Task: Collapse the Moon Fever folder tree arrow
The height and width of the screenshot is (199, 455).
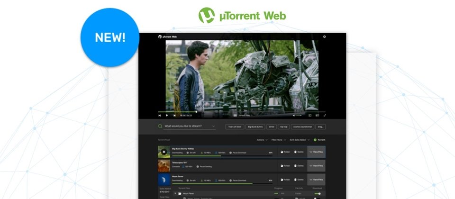Action: tap(175, 193)
